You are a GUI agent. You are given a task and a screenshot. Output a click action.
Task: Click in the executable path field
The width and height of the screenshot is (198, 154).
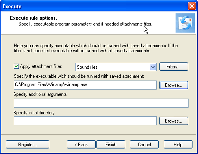point(85,85)
